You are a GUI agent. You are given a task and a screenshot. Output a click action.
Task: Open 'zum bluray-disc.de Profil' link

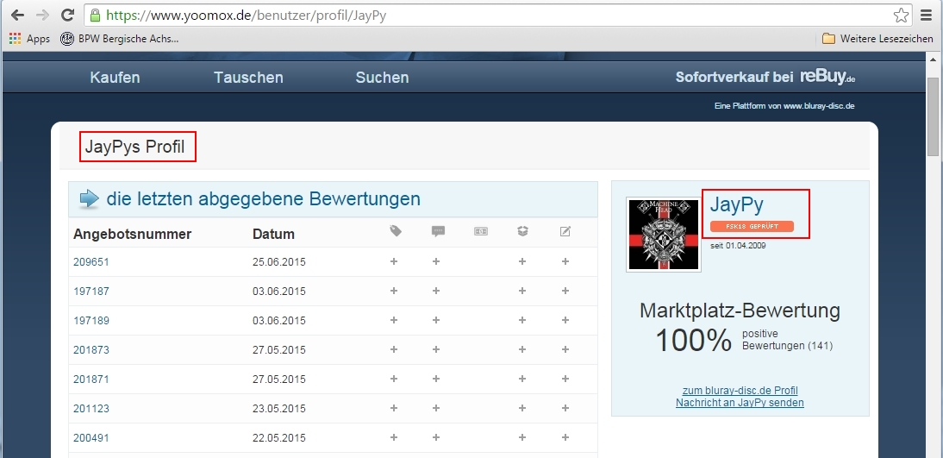[740, 391]
